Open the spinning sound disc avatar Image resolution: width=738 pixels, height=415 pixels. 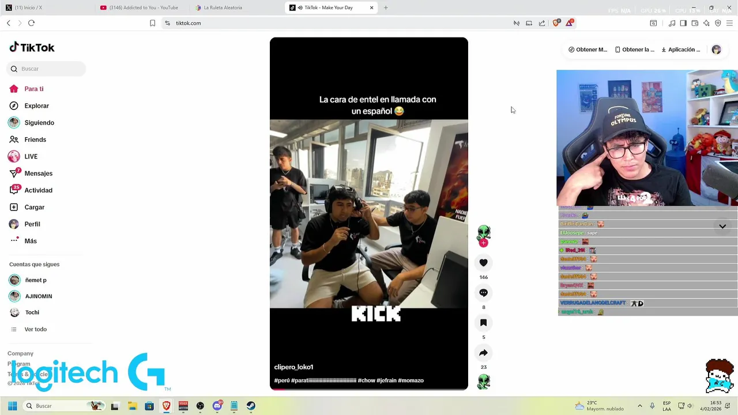click(483, 382)
